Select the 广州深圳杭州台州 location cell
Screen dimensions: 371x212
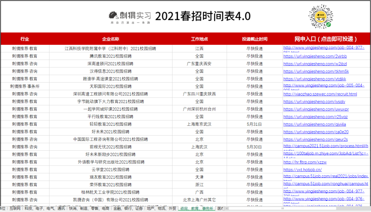tap(199, 109)
